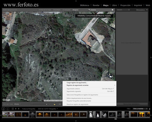Open the Libro module
Viewport: 152px width, 122px height.
click(115, 5)
